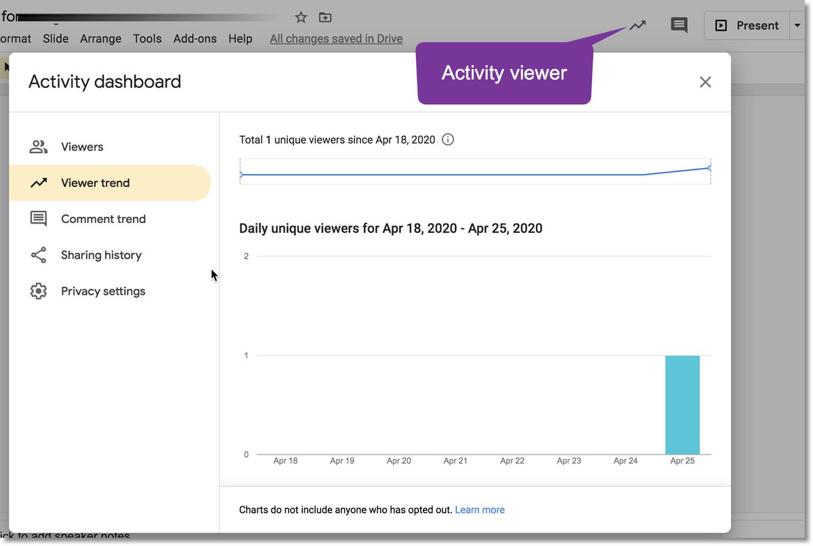Open the activity dashboard trend icon
The height and width of the screenshot is (546, 813).
click(638, 25)
